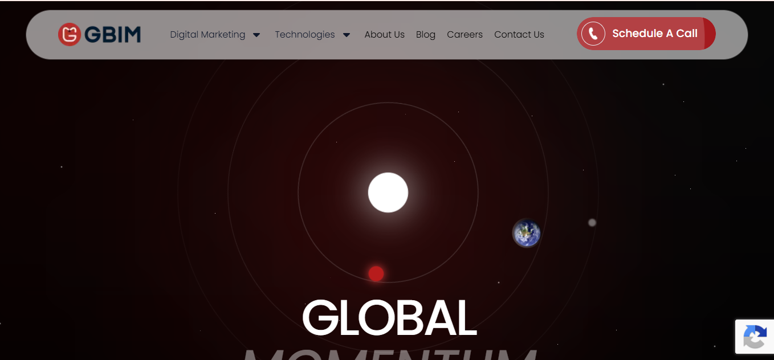The height and width of the screenshot is (360, 774).
Task: Click the phone icon in Schedule A Call
Action: (593, 34)
